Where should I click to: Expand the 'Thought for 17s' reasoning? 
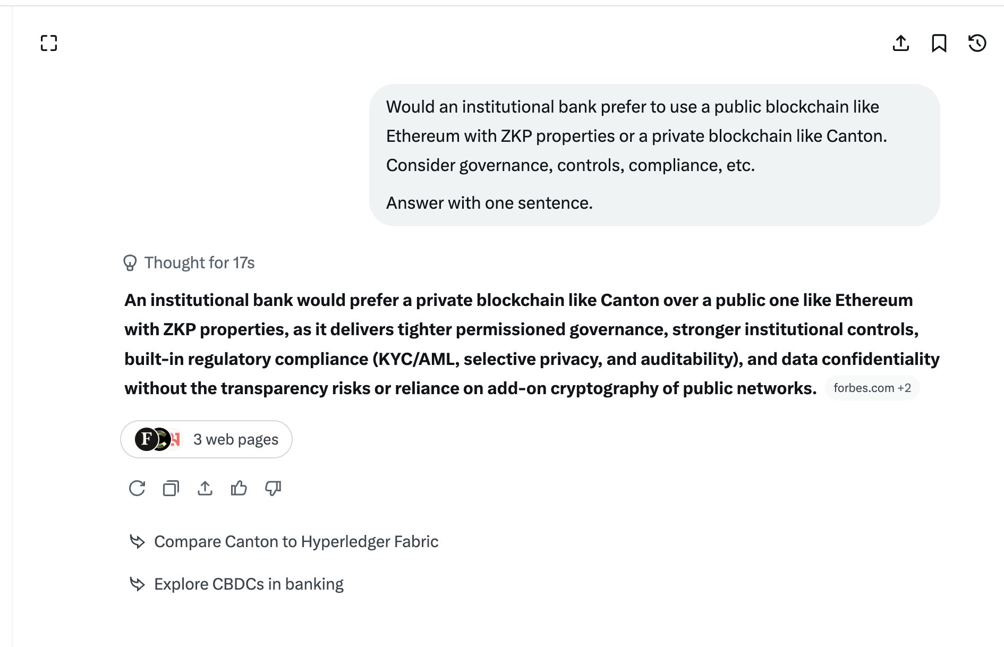pos(199,263)
